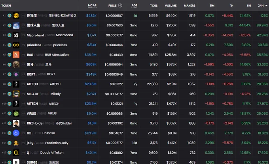Open the MILADY Milady pair
Image resolution: width=269 pixels, height=164 pixels.
click(x=134, y=94)
